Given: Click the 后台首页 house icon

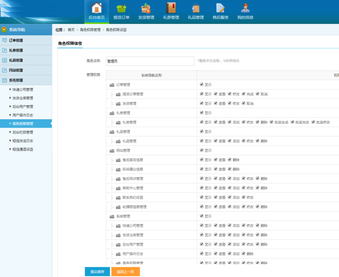Looking at the screenshot, I should [96, 8].
